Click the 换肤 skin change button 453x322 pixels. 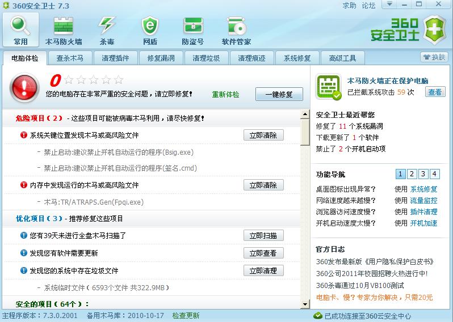[x=434, y=57]
